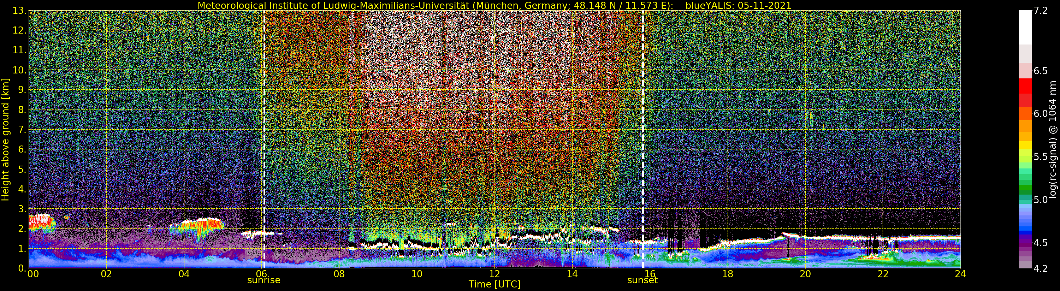The height and width of the screenshot is (291, 1060).
Task: Click the height axis tick label "0."
Action: tap(22, 268)
